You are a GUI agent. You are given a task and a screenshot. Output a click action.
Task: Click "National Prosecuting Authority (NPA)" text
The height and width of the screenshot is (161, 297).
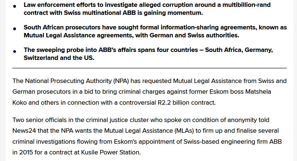[77, 81]
